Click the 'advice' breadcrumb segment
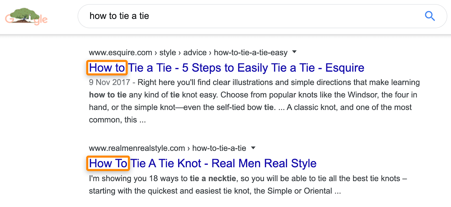451x207 pixels. pos(194,52)
